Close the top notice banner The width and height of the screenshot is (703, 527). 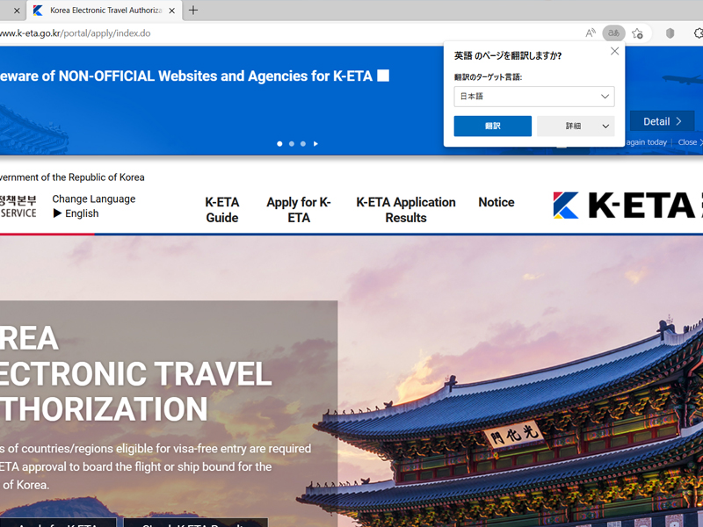click(x=690, y=142)
